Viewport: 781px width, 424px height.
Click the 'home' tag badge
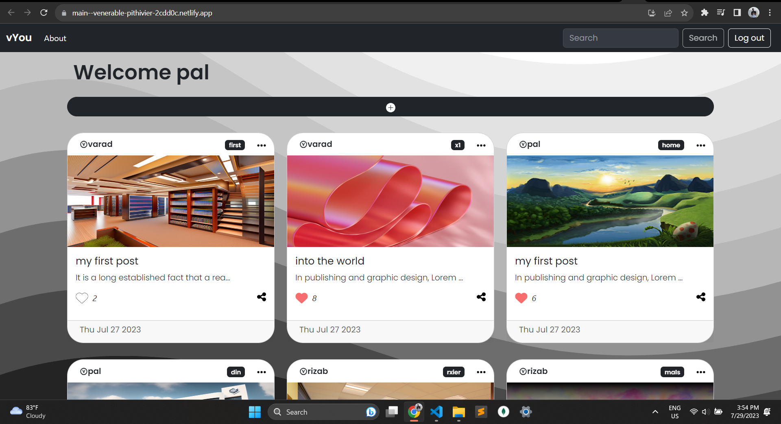pos(671,145)
